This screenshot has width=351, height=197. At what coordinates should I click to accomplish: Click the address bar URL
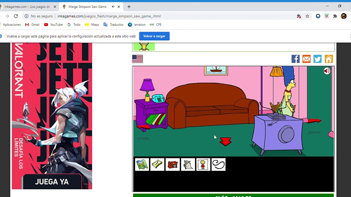pyautogui.click(x=109, y=16)
